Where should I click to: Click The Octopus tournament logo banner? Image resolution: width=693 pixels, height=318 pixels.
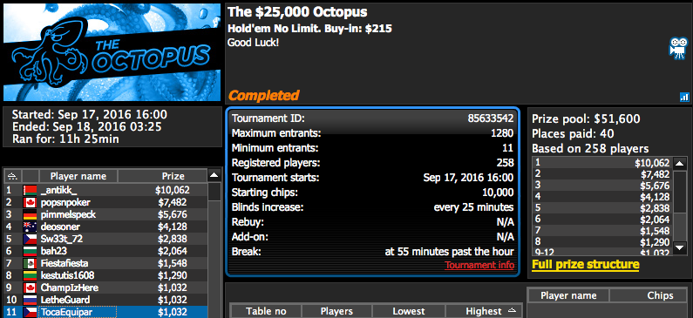click(112, 52)
